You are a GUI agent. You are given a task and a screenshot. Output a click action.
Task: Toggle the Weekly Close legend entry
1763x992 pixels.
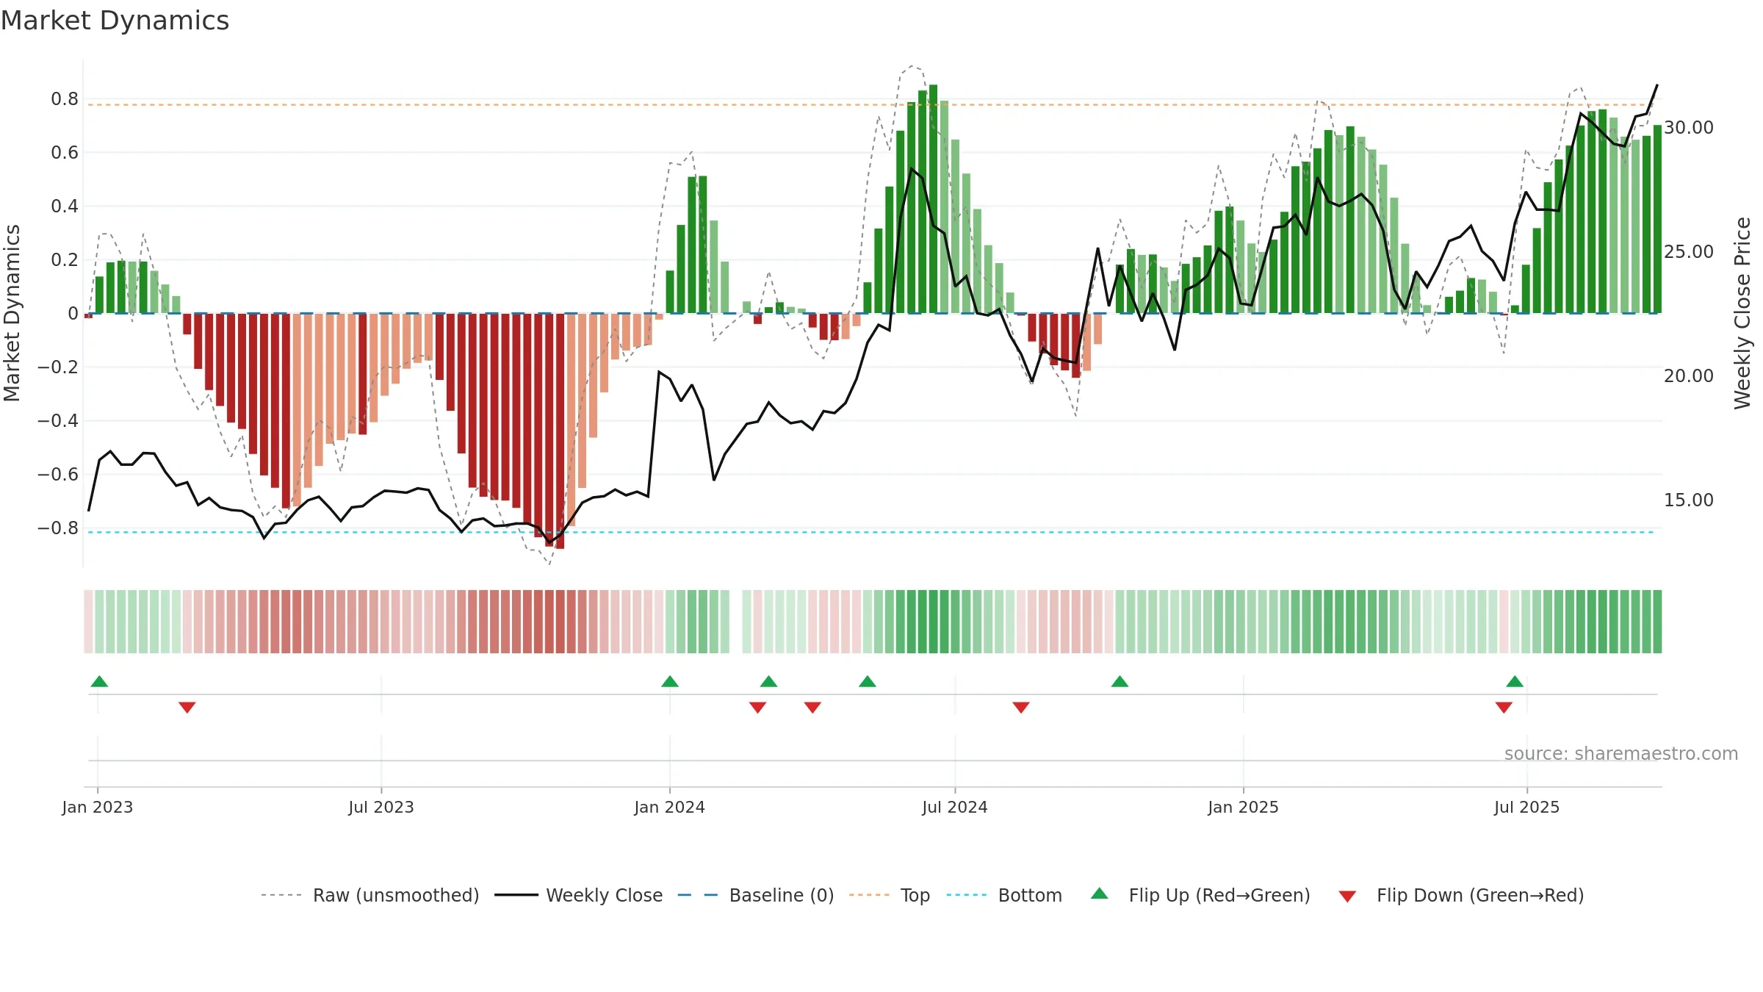(x=579, y=895)
